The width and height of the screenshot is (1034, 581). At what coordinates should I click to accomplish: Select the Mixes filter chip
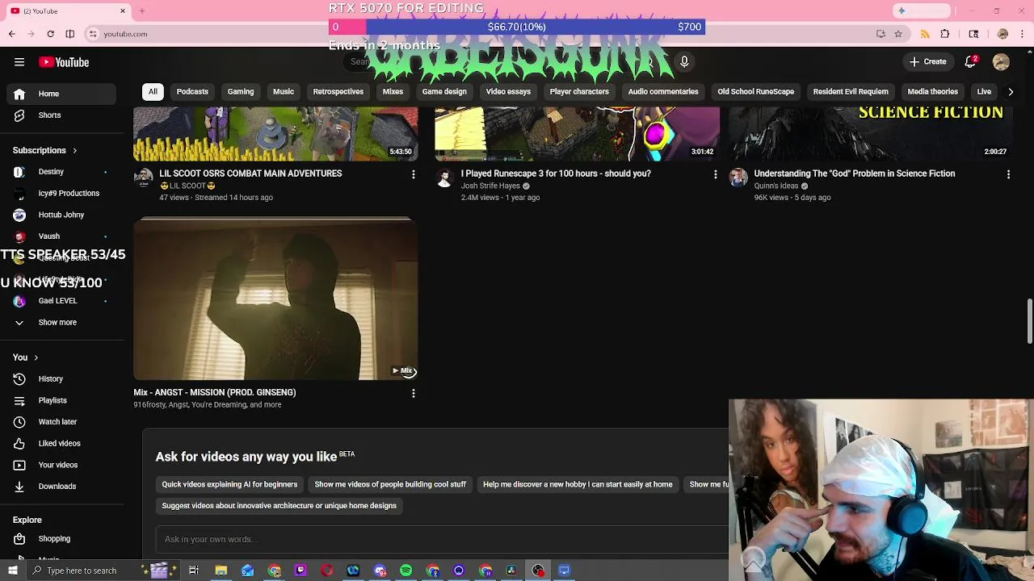[x=393, y=92]
